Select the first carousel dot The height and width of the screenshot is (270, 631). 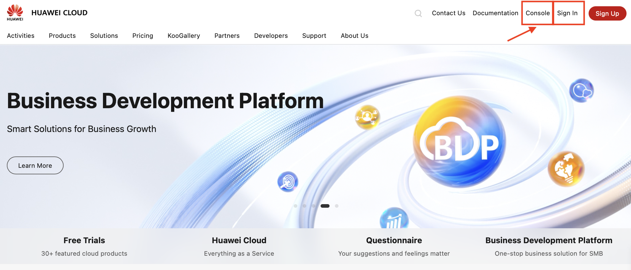[x=296, y=206]
